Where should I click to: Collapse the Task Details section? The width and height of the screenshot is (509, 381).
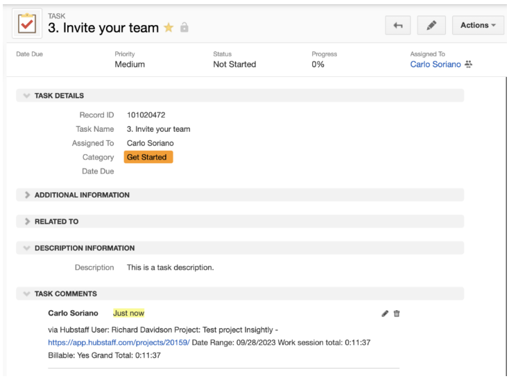[27, 96]
